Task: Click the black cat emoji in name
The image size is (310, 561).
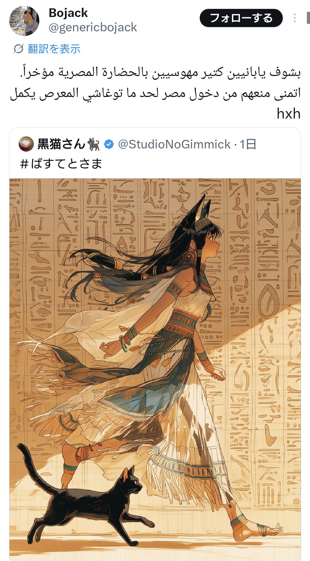Action: (94, 144)
